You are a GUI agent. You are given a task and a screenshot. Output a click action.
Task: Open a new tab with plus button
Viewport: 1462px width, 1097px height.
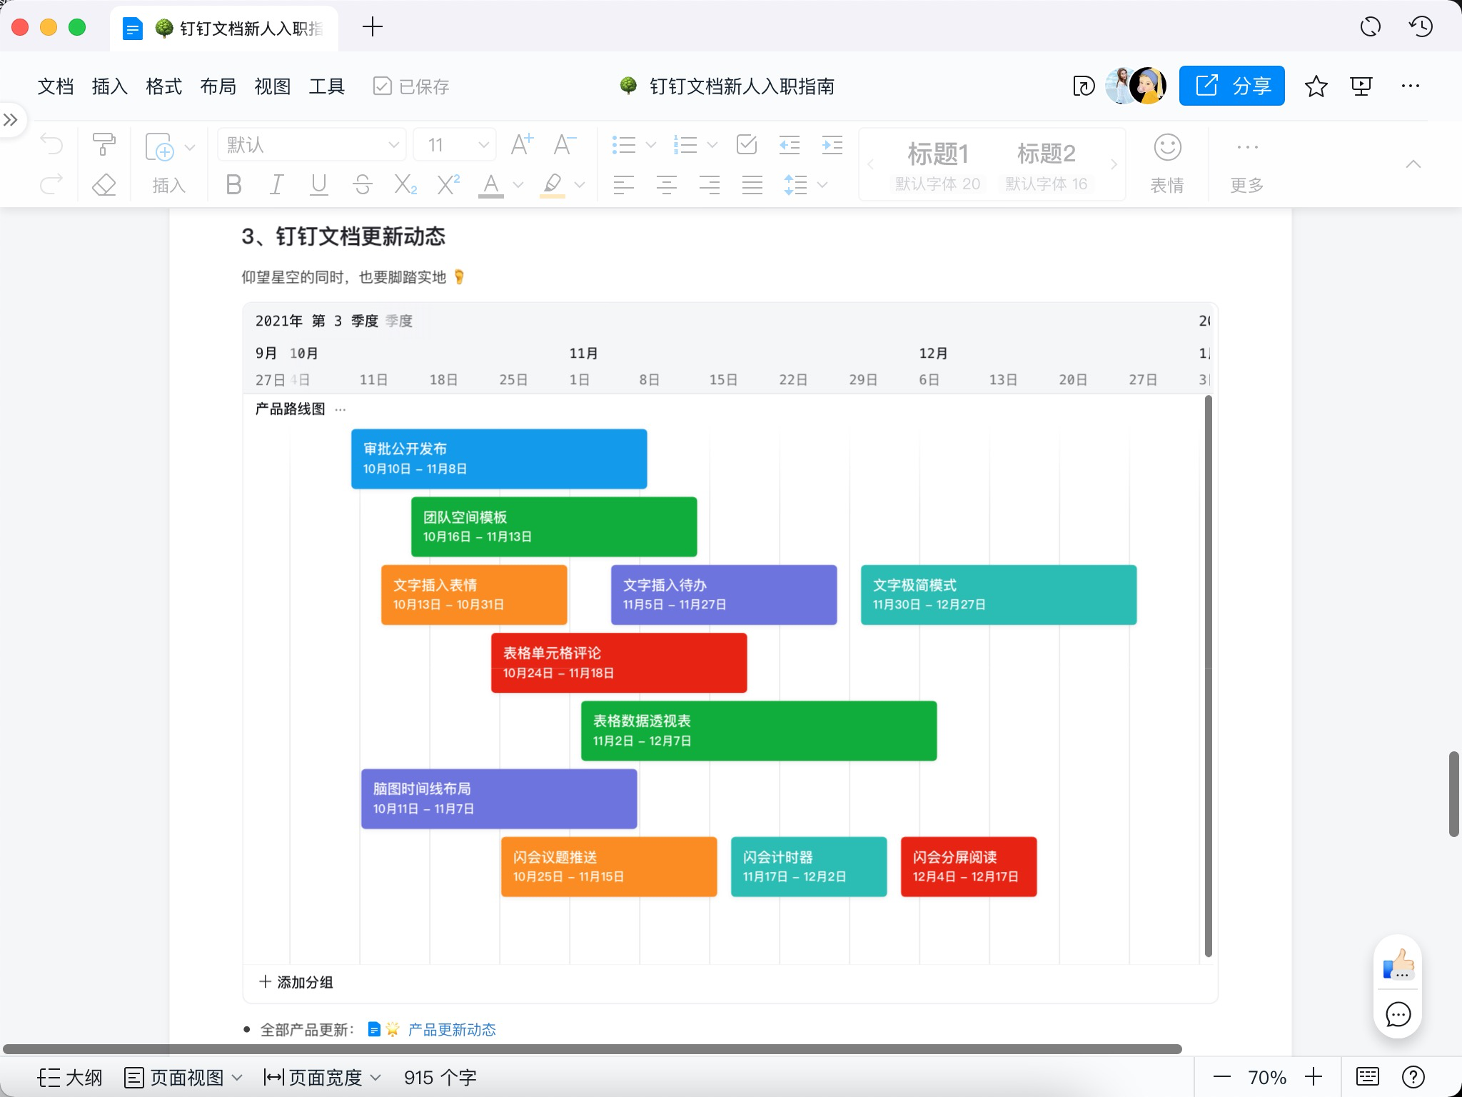point(373,27)
